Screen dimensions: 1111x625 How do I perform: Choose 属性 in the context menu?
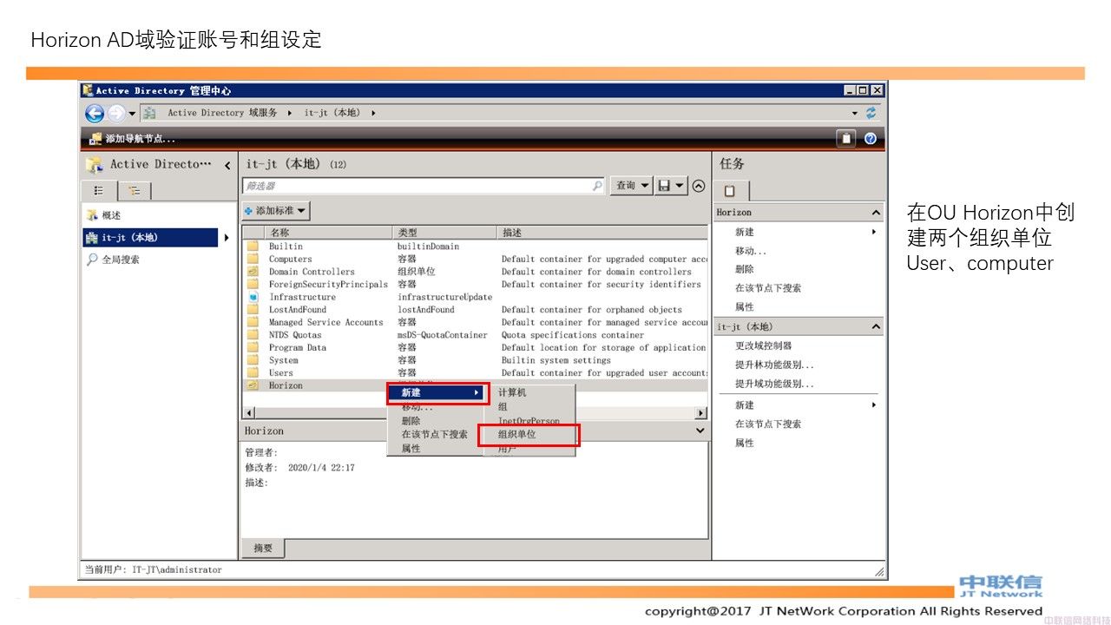click(437, 448)
